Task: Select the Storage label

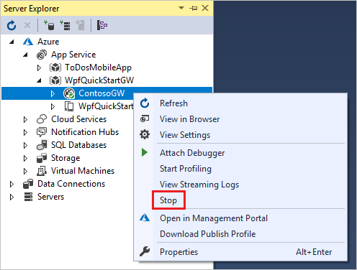Action: tap(65, 158)
